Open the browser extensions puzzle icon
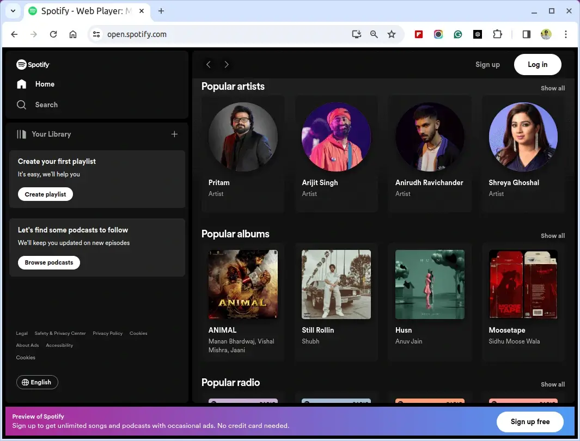Viewport: 580px width, 441px height. pos(497,34)
